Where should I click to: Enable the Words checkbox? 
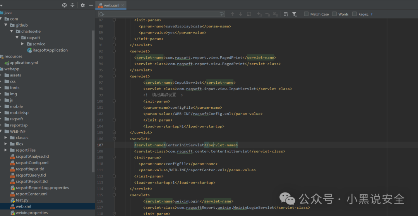coord(334,14)
